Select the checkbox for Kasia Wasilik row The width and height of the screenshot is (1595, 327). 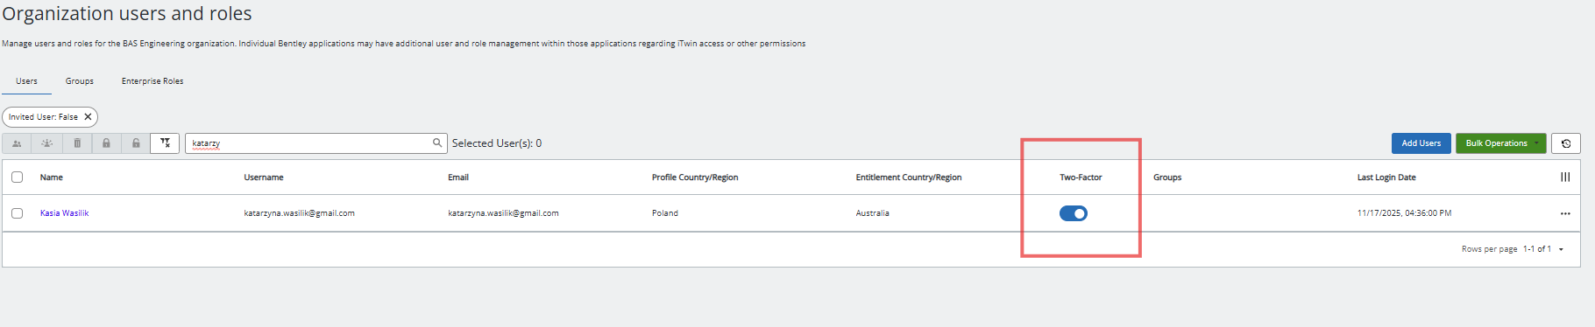coord(17,213)
